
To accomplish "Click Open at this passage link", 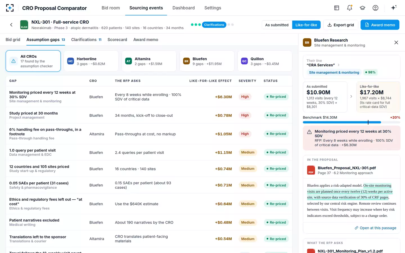I will tap(375, 228).
